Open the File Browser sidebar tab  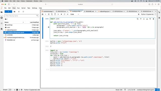[2, 12]
